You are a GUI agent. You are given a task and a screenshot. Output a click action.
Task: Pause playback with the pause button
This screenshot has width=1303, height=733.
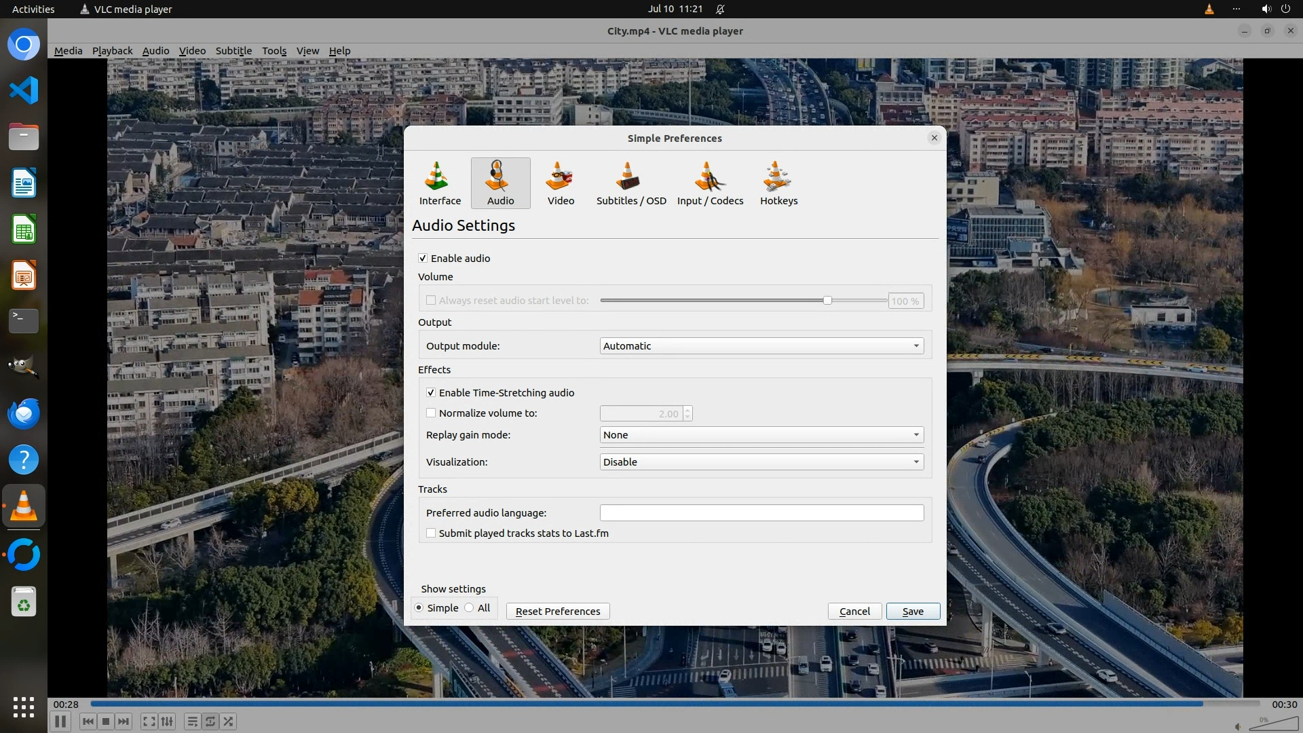coord(60,721)
